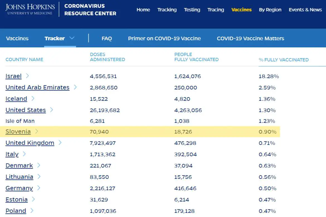Image resolution: width=326 pixels, height=217 pixels.
Task: Select Israel's 18.28% fully vaccinated value
Action: [x=269, y=76]
